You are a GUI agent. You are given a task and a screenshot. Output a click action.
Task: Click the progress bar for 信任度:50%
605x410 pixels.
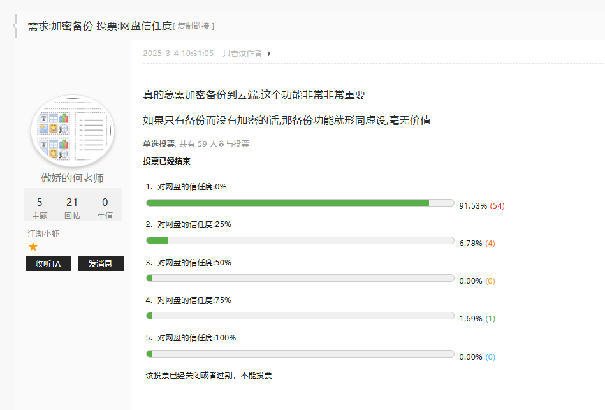300,279
